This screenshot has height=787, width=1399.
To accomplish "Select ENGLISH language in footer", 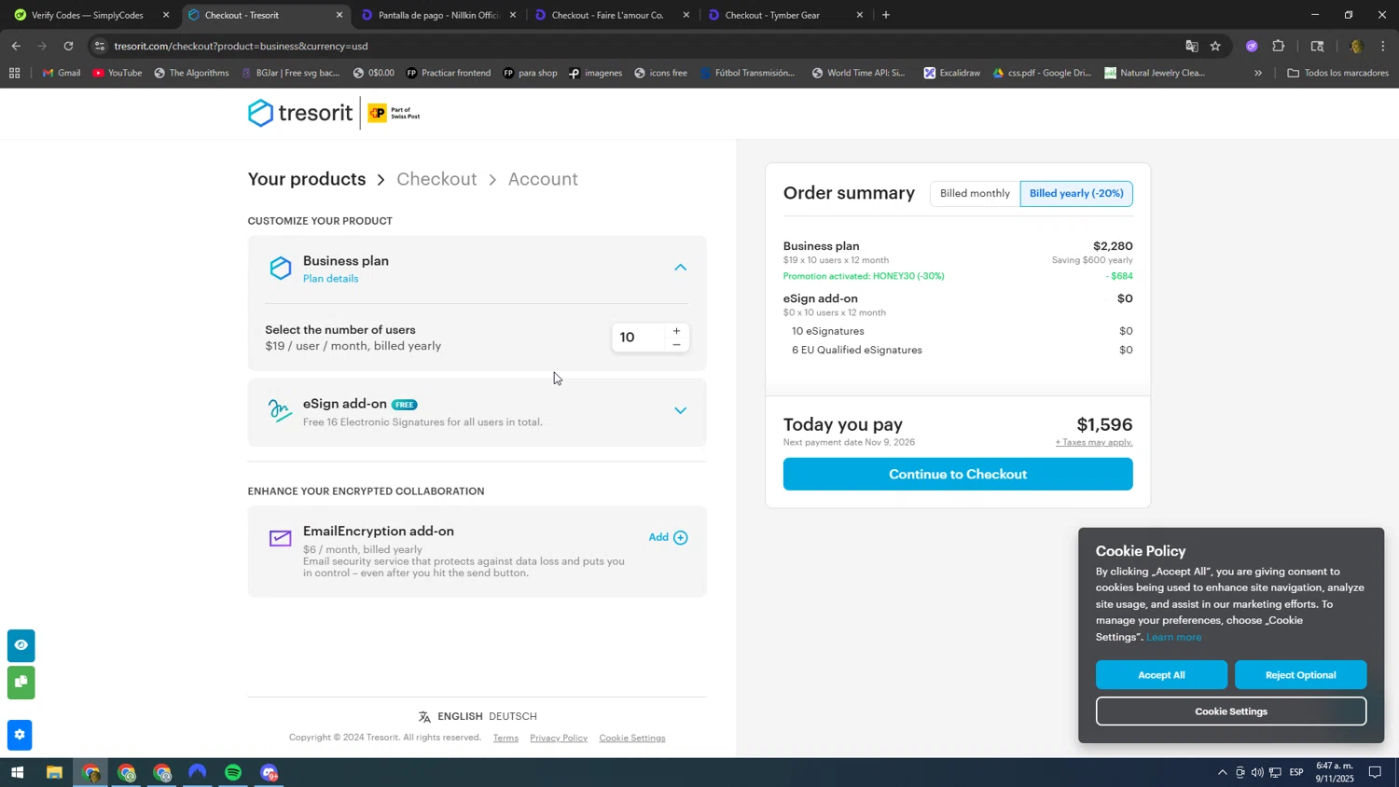I will (x=460, y=717).
